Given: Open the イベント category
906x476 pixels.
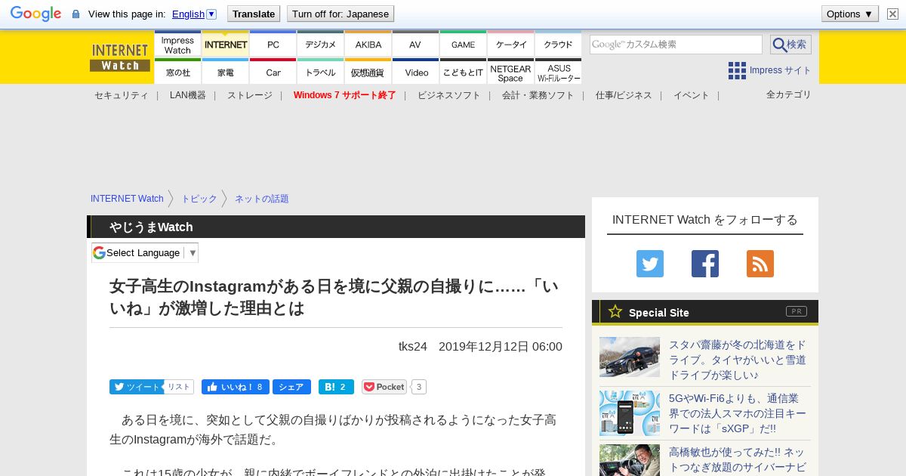Looking at the screenshot, I should 691,95.
